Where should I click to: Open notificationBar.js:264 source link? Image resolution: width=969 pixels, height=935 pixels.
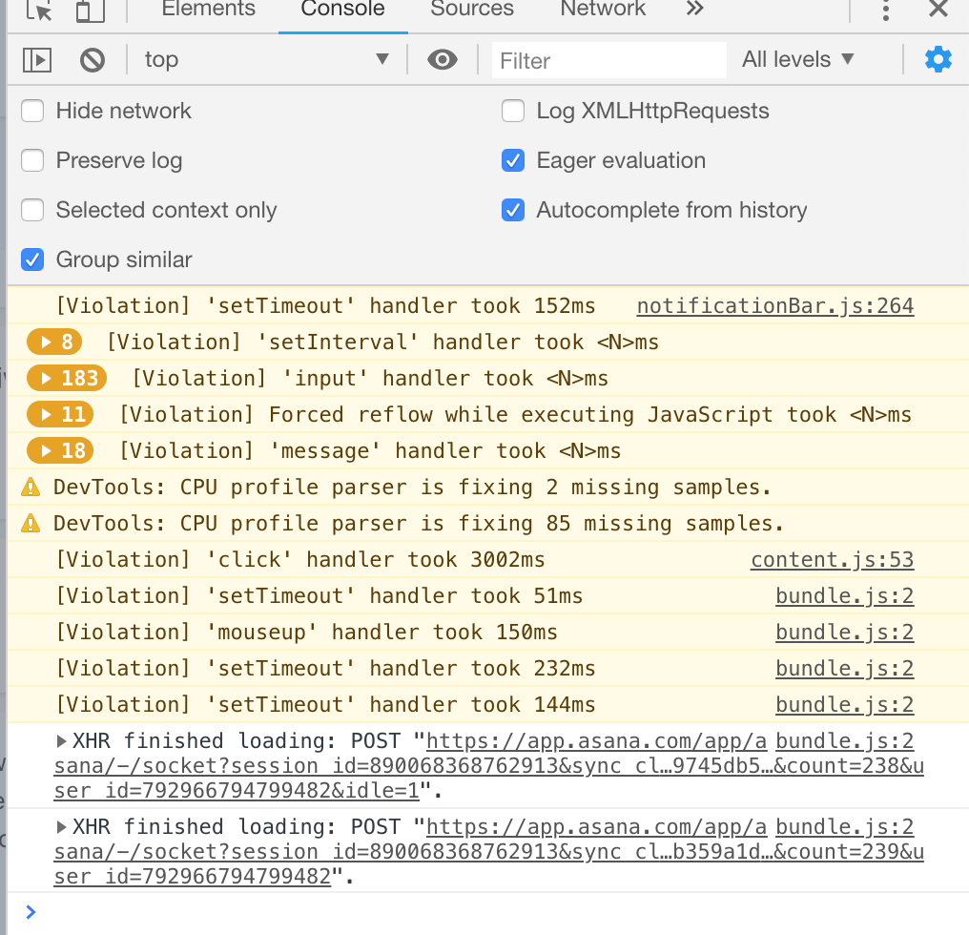click(775, 305)
